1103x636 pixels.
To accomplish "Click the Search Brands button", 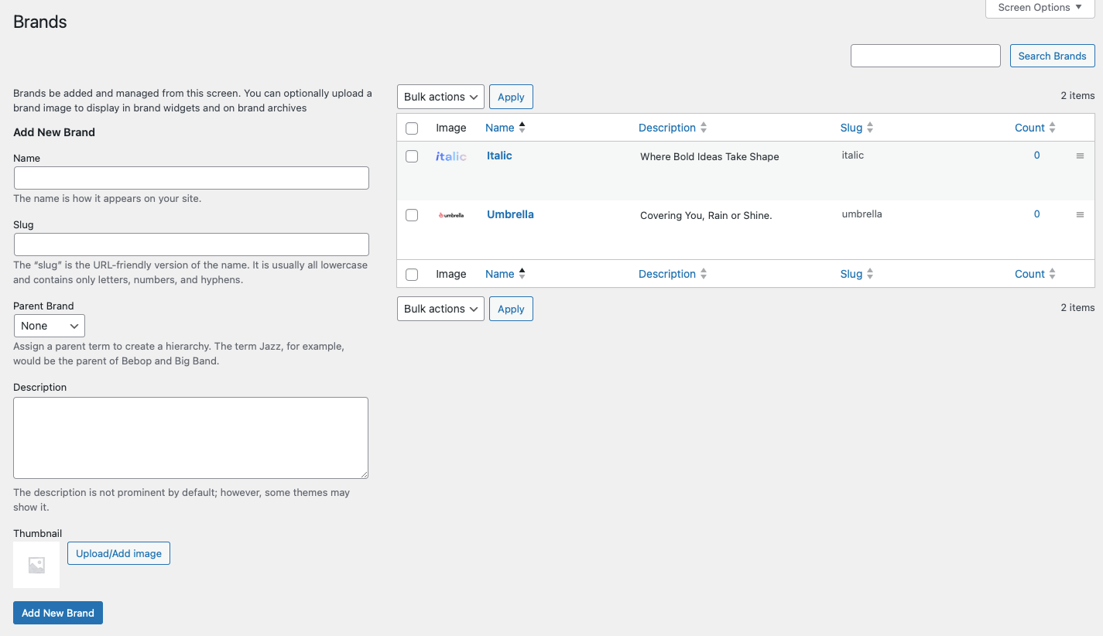I will (1052, 56).
